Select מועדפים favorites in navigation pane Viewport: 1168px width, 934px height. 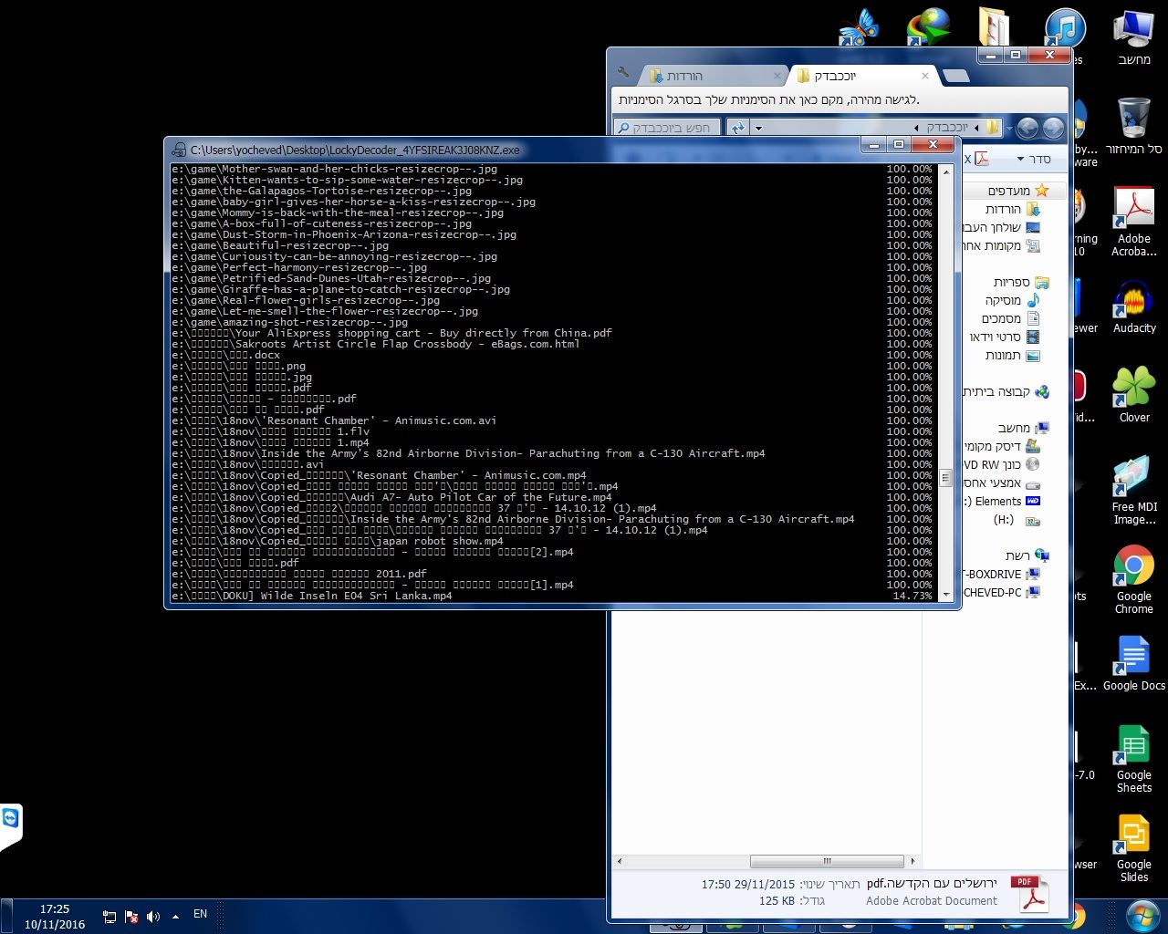(x=1009, y=191)
